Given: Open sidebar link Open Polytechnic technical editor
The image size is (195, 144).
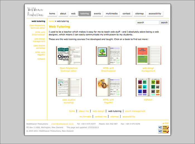Looking at the screenshot, I should [37, 27].
